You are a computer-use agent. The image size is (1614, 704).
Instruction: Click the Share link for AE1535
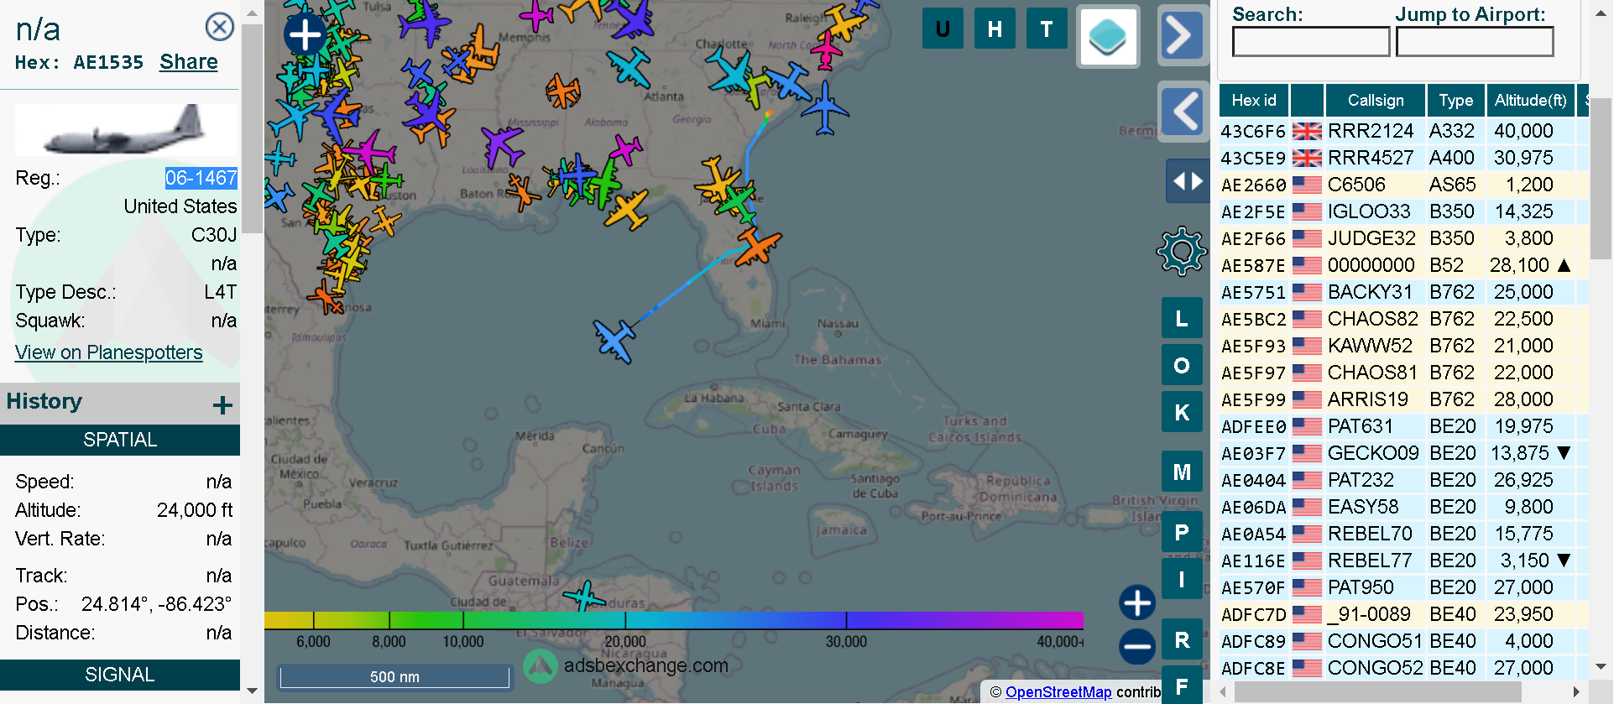189,62
